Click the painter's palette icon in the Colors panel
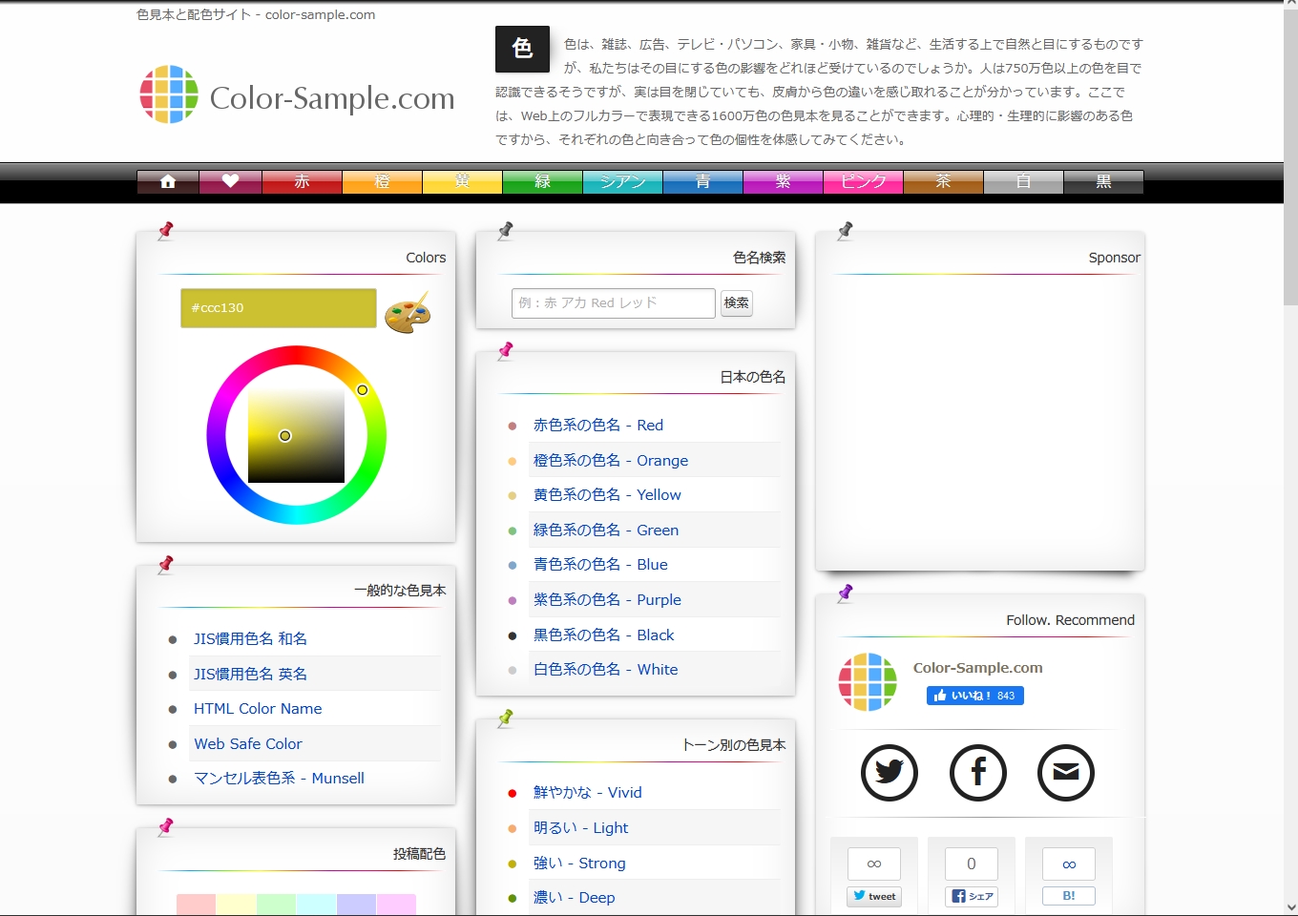Image resolution: width=1298 pixels, height=916 pixels. (x=408, y=312)
